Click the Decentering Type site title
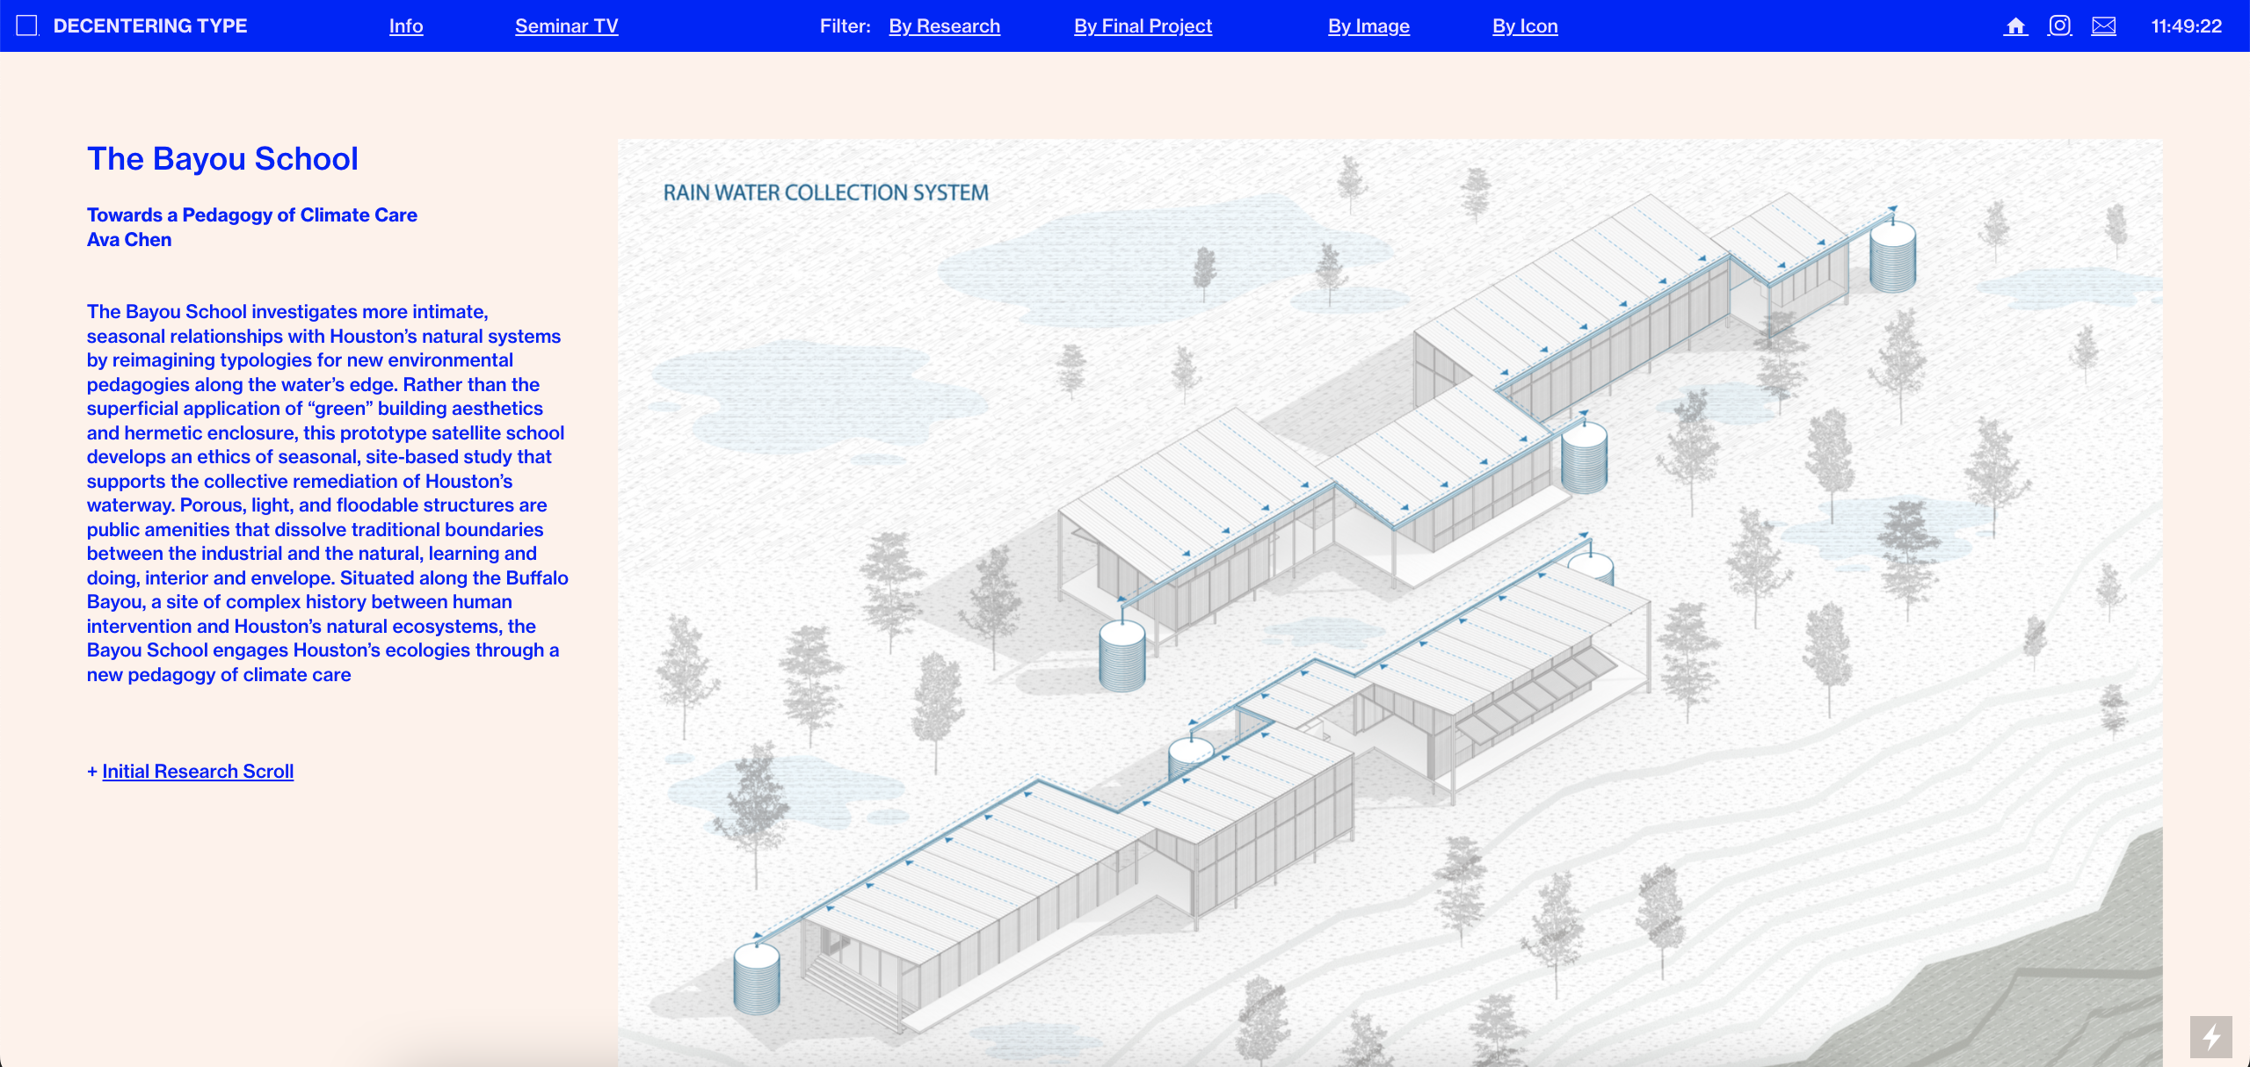This screenshot has height=1067, width=2250. pos(150,26)
